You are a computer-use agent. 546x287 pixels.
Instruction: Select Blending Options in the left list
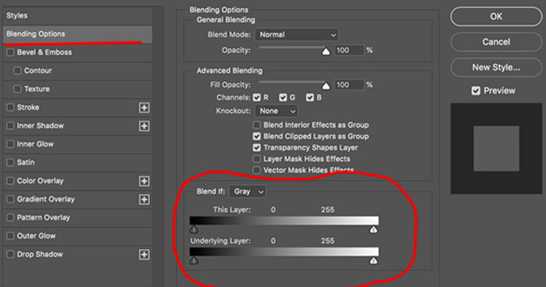[77, 34]
